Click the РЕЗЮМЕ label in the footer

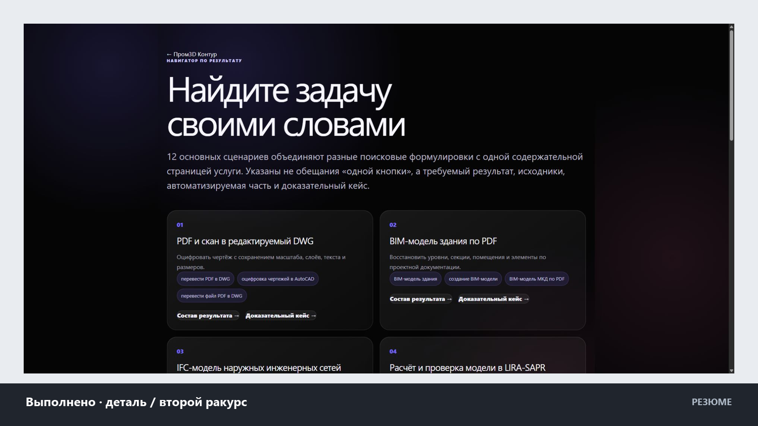pyautogui.click(x=712, y=402)
